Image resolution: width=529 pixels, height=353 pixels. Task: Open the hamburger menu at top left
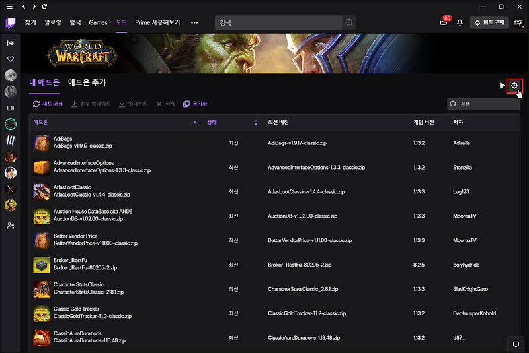pos(10,7)
